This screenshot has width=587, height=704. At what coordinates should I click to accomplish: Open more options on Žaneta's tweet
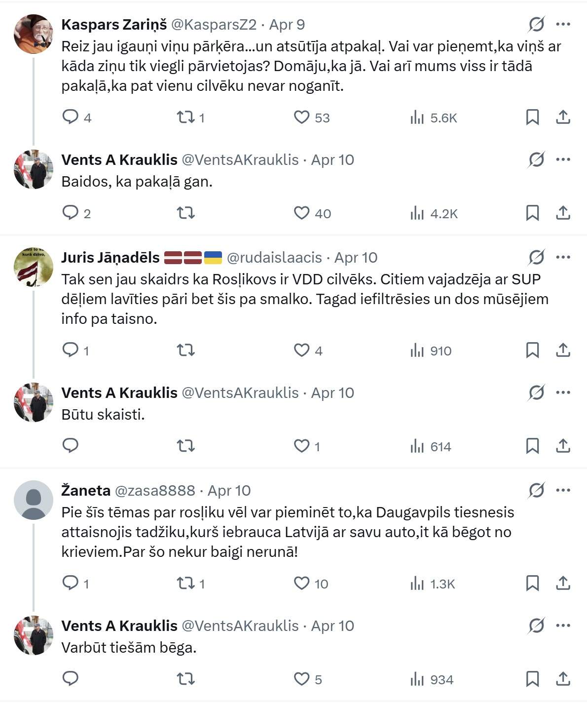[x=563, y=490]
